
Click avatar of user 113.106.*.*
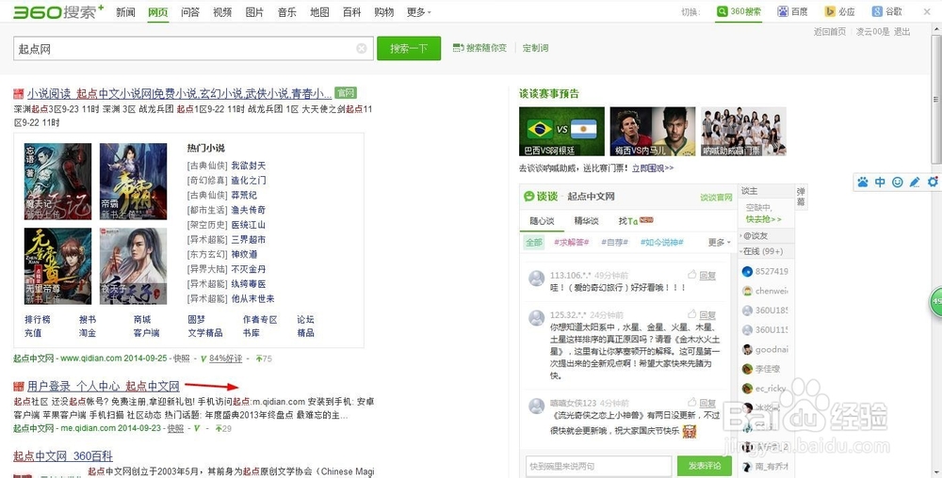pyautogui.click(x=537, y=279)
